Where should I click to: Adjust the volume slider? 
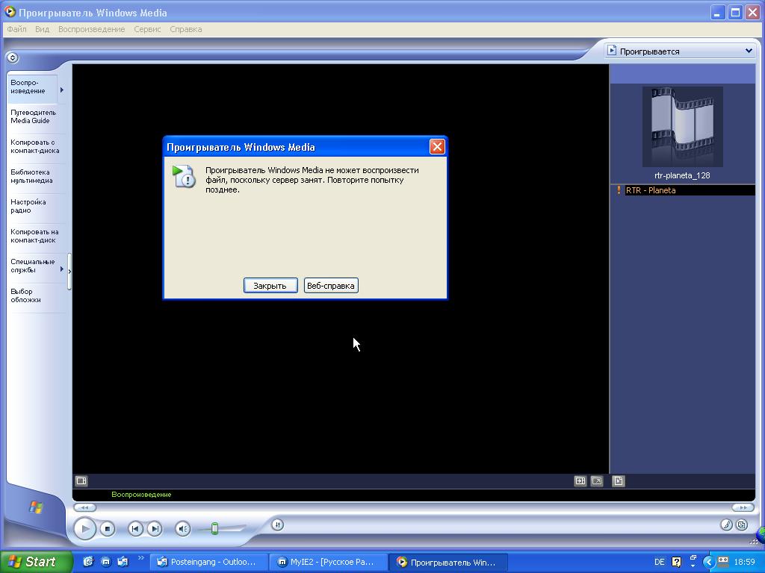click(214, 528)
